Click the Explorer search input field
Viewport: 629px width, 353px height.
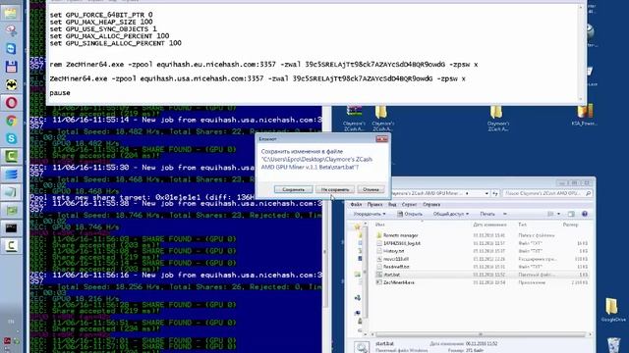tap(543, 193)
